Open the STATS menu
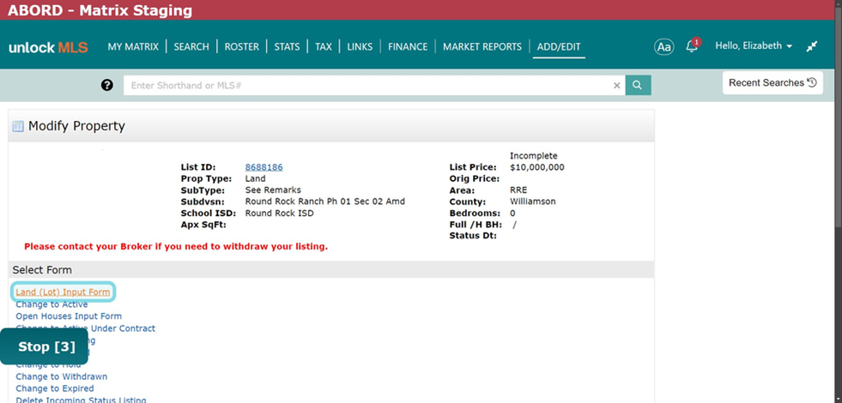Screen dimensions: 842x403 [x=287, y=46]
